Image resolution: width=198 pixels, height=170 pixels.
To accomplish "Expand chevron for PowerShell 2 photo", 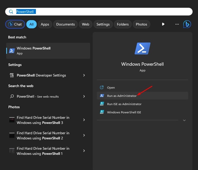I will (84, 135).
